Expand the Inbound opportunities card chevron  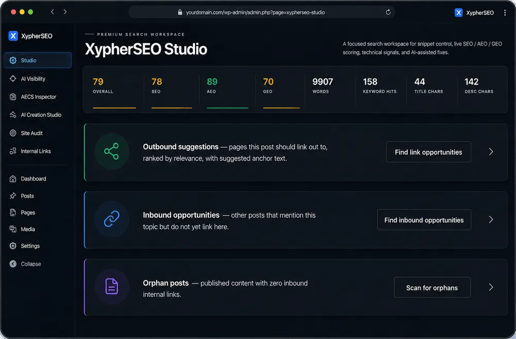coord(491,220)
